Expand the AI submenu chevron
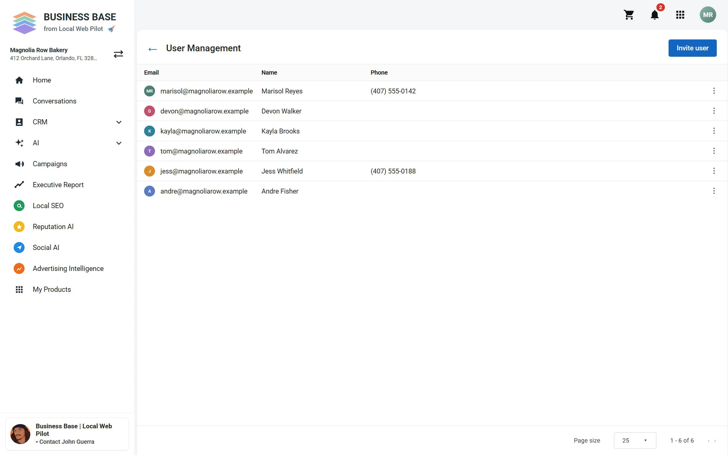 [119, 143]
